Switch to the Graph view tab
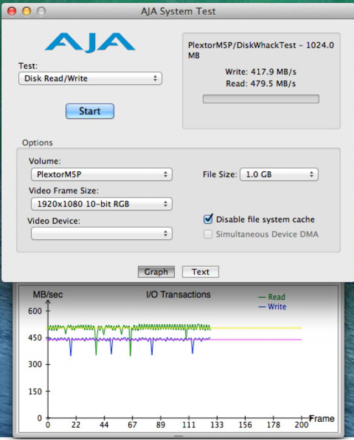 [x=156, y=272]
